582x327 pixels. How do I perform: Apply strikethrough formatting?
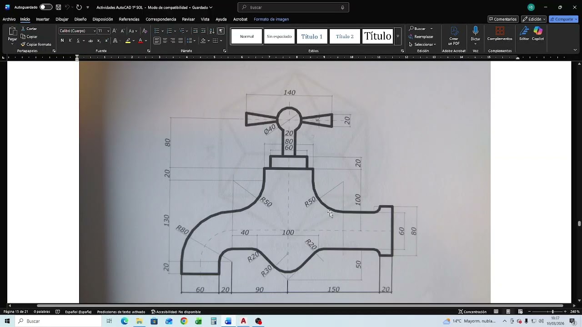[90, 40]
